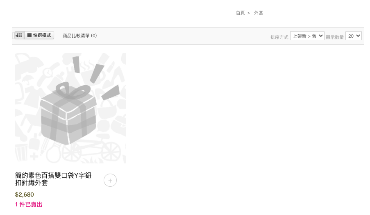Click the 快選模式 list icon
The image size is (370, 215).
pyautogui.click(x=29, y=35)
